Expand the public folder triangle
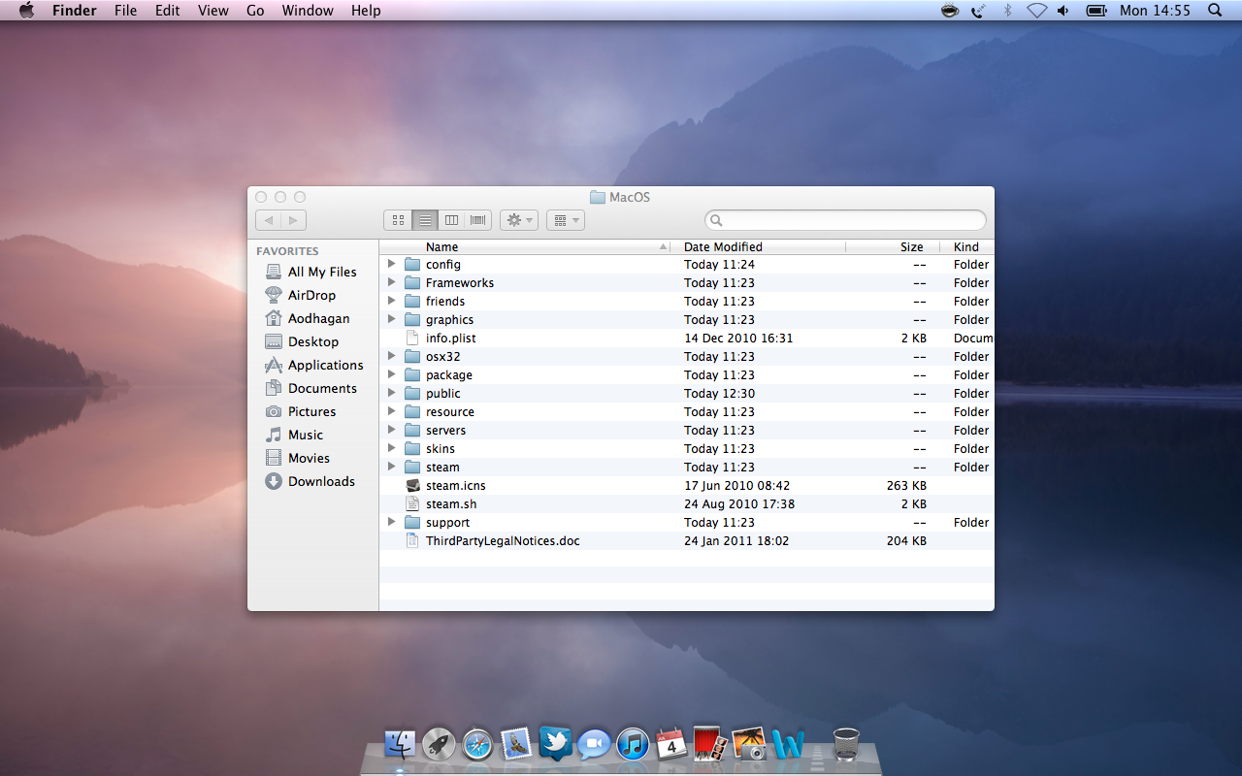Image resolution: width=1242 pixels, height=776 pixels. 391,393
